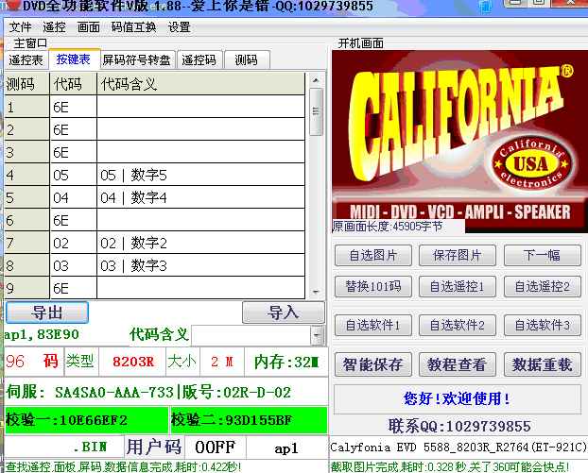Select the 按键表 tab
This screenshot has height=473, width=588.
tap(74, 59)
